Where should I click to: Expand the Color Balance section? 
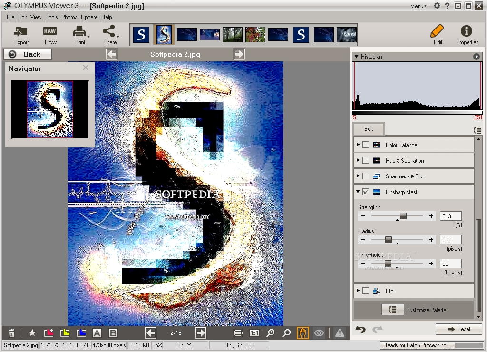point(358,145)
